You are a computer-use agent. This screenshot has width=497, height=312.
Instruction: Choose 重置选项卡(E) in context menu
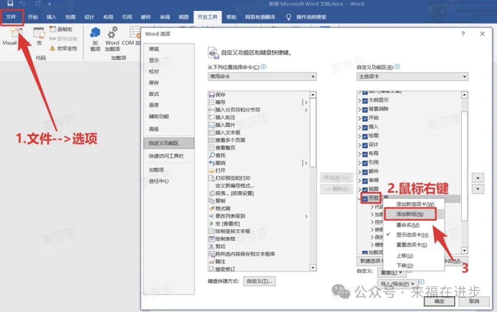[411, 245]
